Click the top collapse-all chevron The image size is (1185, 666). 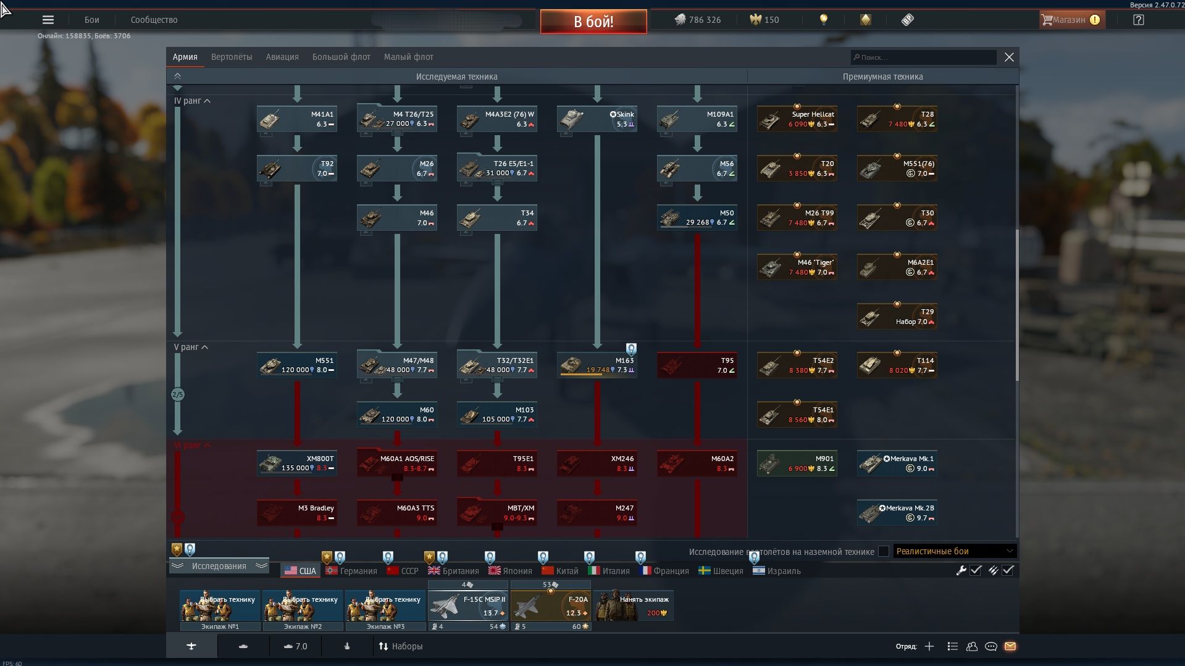point(177,76)
